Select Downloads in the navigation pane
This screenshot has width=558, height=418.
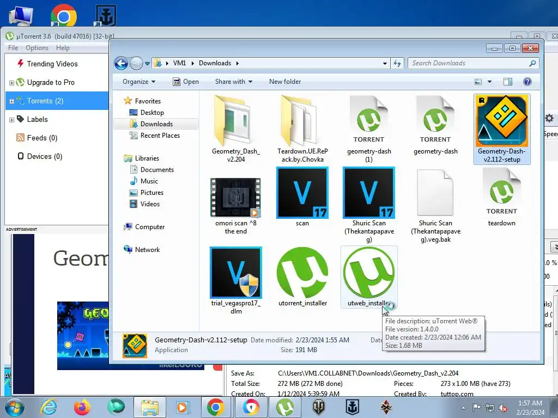click(156, 124)
